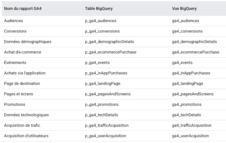Click the 'Achat d'e-commerce' row label
This screenshot has width=226, height=143.
click(x=23, y=52)
